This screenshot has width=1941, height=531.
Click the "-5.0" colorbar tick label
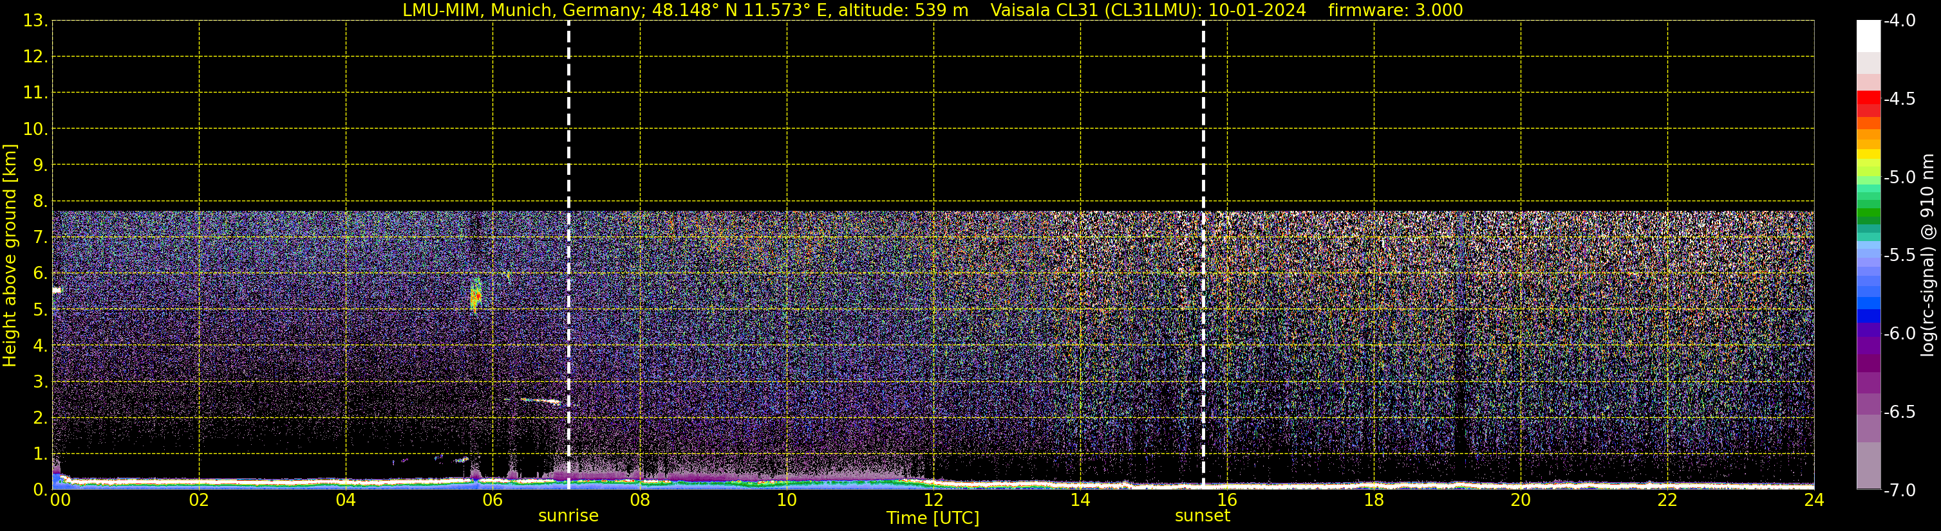coord(1900,177)
